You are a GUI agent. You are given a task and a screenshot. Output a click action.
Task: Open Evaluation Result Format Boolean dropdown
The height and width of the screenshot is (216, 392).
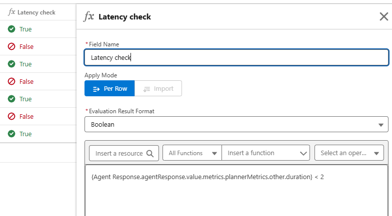[x=236, y=124]
